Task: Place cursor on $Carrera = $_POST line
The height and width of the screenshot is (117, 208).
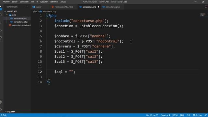Action: (x=84, y=46)
